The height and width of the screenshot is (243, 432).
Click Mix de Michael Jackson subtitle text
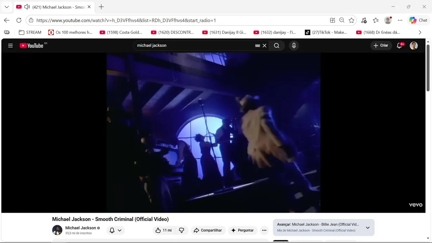316,231
